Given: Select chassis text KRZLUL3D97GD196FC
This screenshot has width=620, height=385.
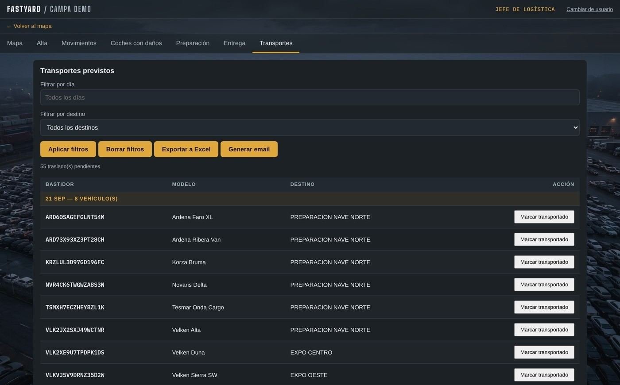Looking at the screenshot, I should tap(75, 262).
